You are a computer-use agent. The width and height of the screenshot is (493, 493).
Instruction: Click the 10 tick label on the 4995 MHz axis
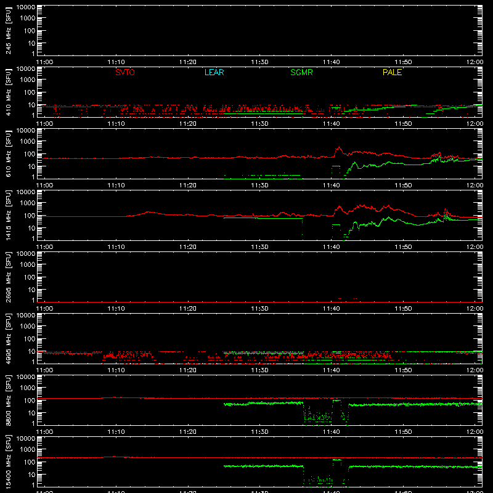click(x=32, y=351)
